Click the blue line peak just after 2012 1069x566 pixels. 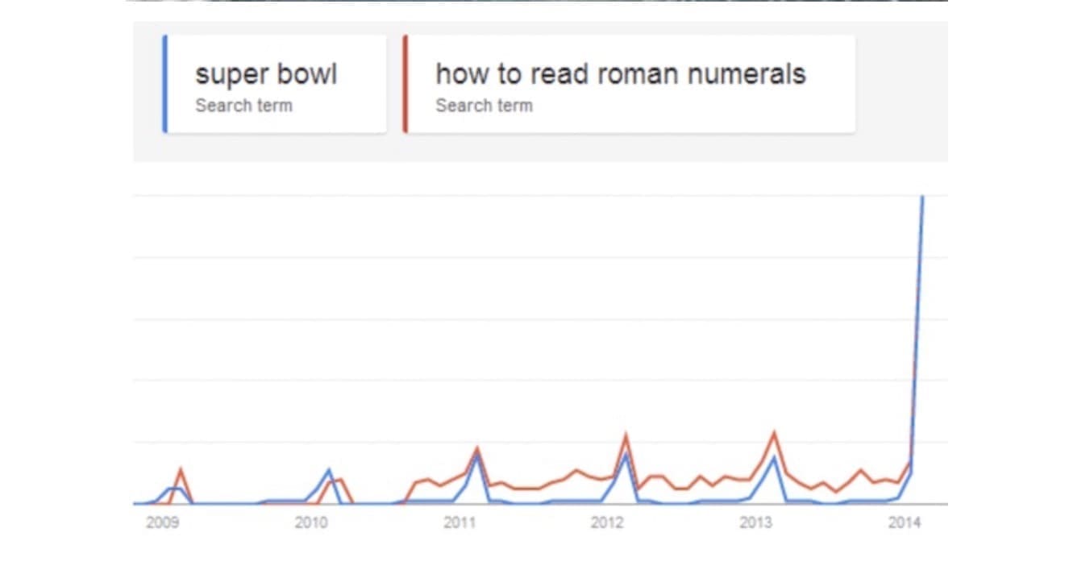pyautogui.click(x=626, y=455)
